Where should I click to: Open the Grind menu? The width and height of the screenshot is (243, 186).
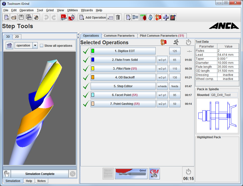click(x=50, y=10)
